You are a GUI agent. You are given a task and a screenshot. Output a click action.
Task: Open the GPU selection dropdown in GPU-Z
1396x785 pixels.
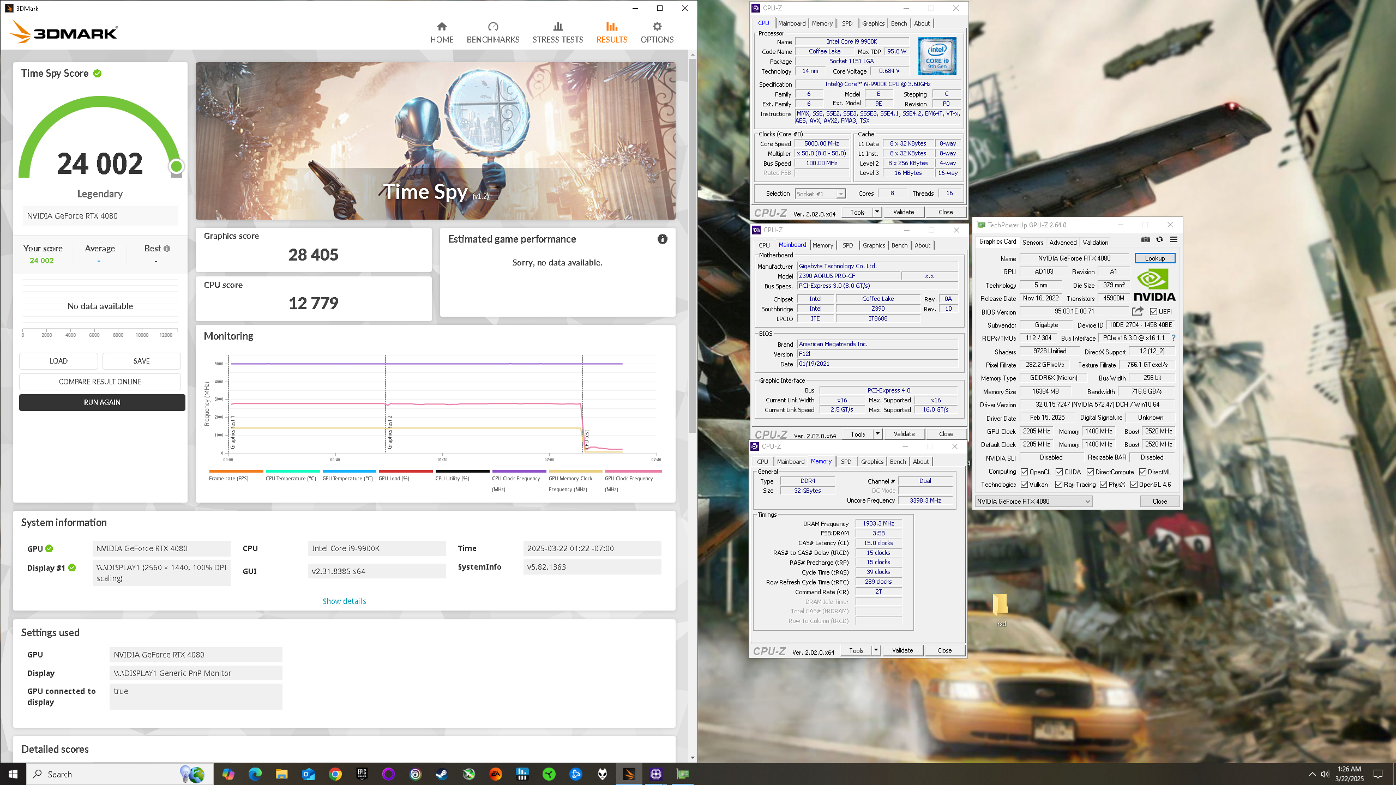(1033, 502)
